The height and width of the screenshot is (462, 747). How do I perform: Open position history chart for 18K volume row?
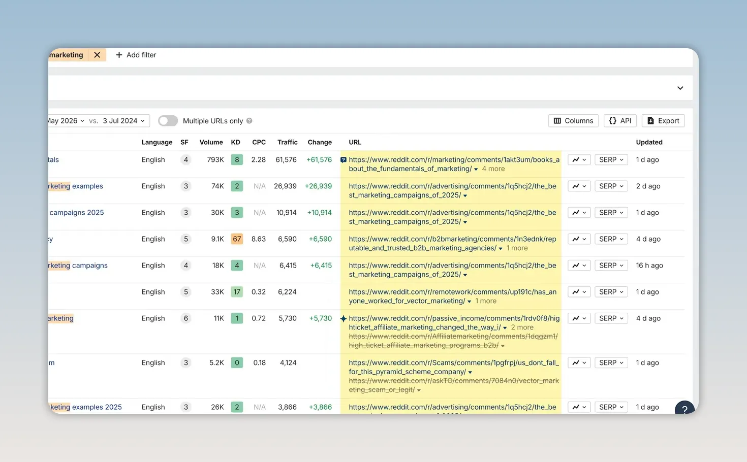[579, 266]
